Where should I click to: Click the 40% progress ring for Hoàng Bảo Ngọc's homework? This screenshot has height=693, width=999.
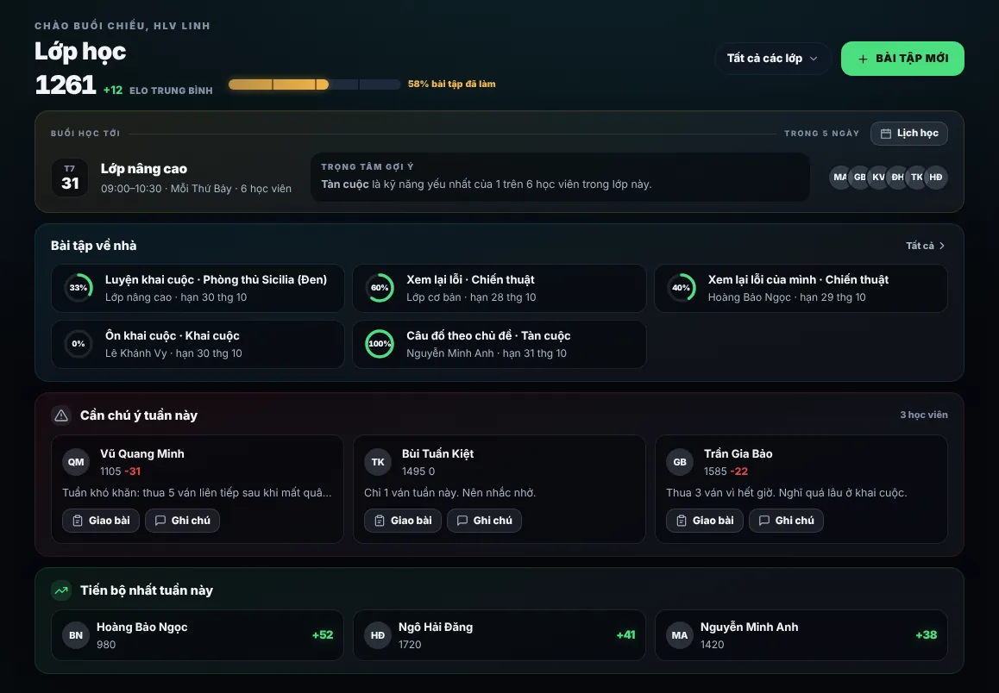pos(681,288)
